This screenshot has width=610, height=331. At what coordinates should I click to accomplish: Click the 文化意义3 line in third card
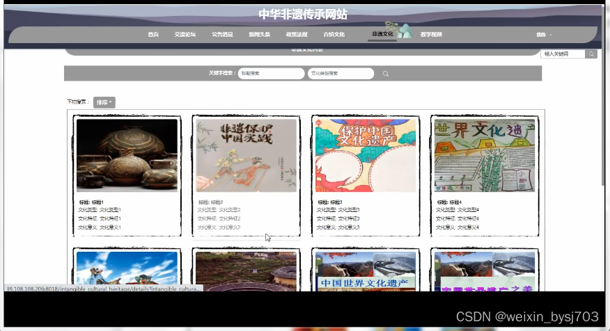point(338,227)
